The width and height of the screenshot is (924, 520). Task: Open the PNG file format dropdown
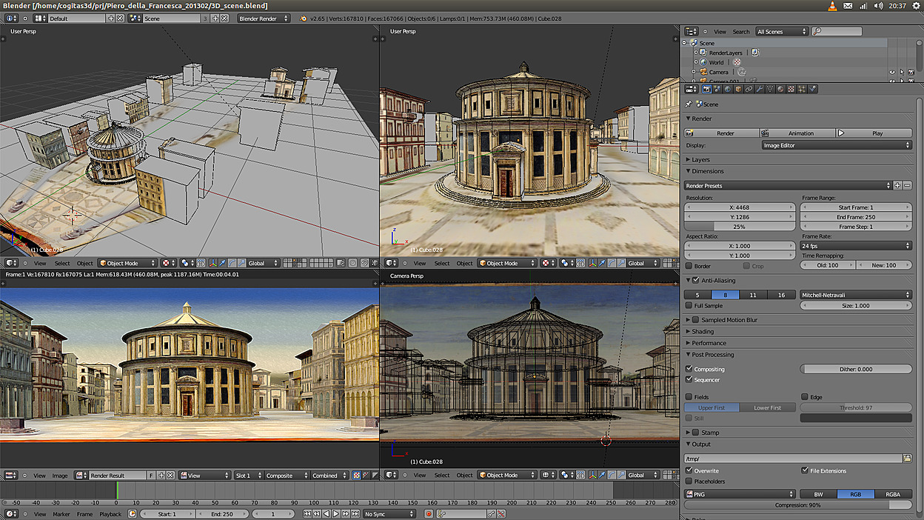[740, 494]
